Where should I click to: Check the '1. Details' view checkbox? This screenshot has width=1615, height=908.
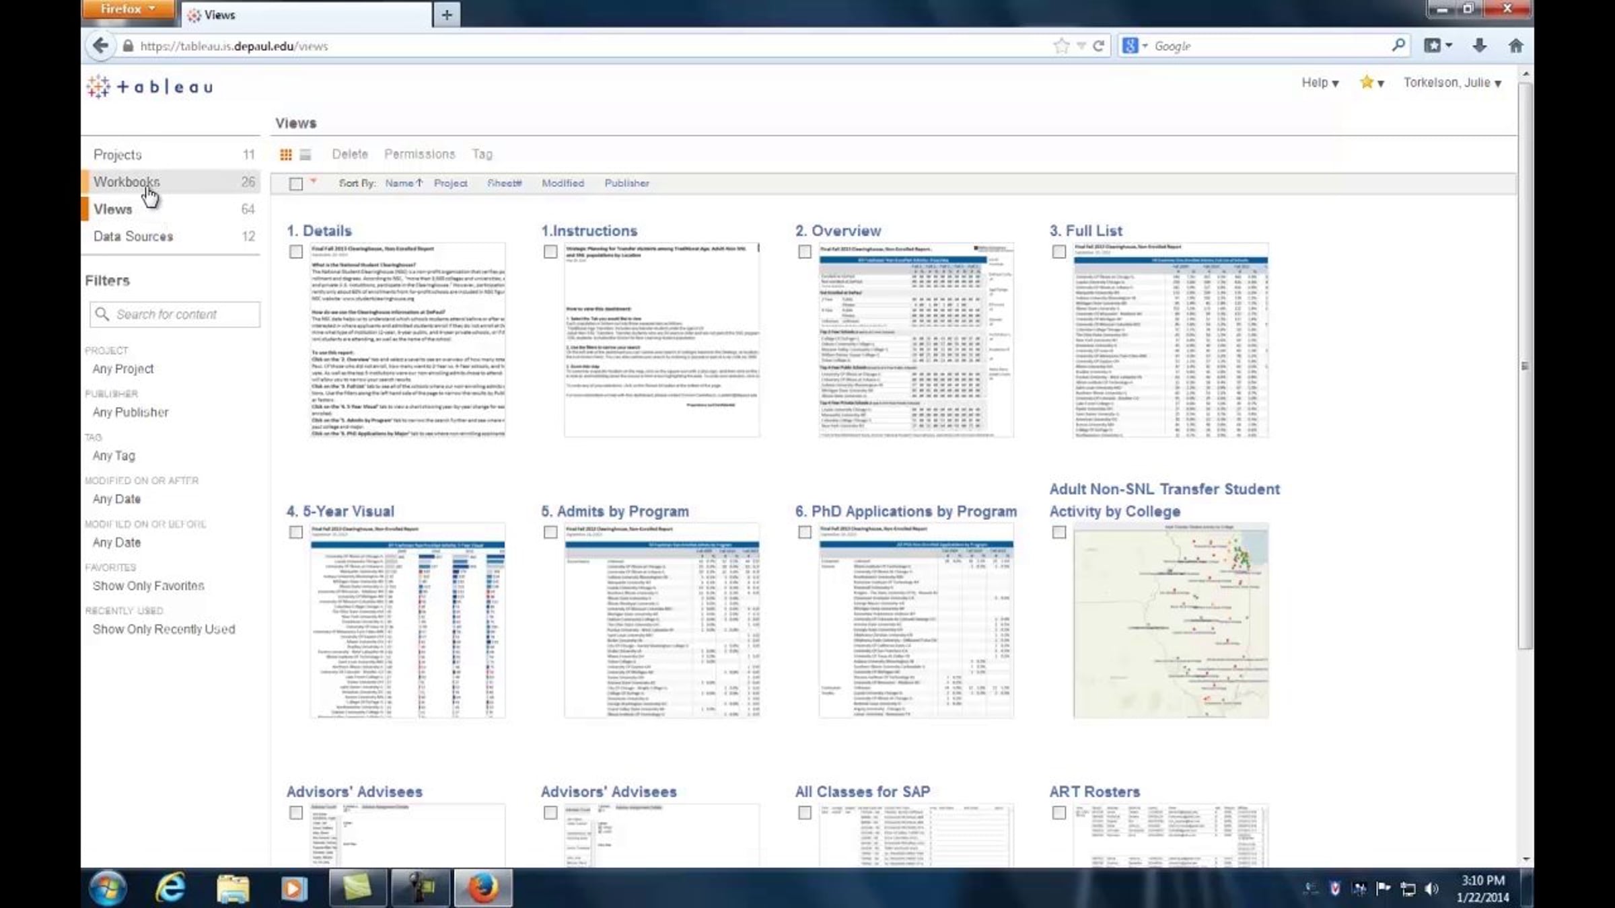pos(296,252)
